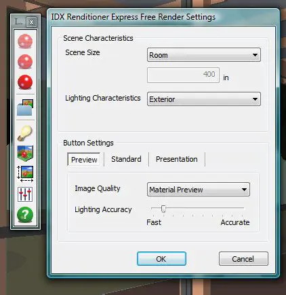Image resolution: width=286 pixels, height=295 pixels.
Task: Click the Lighting Accuracy slider handle
Action: tap(163, 209)
